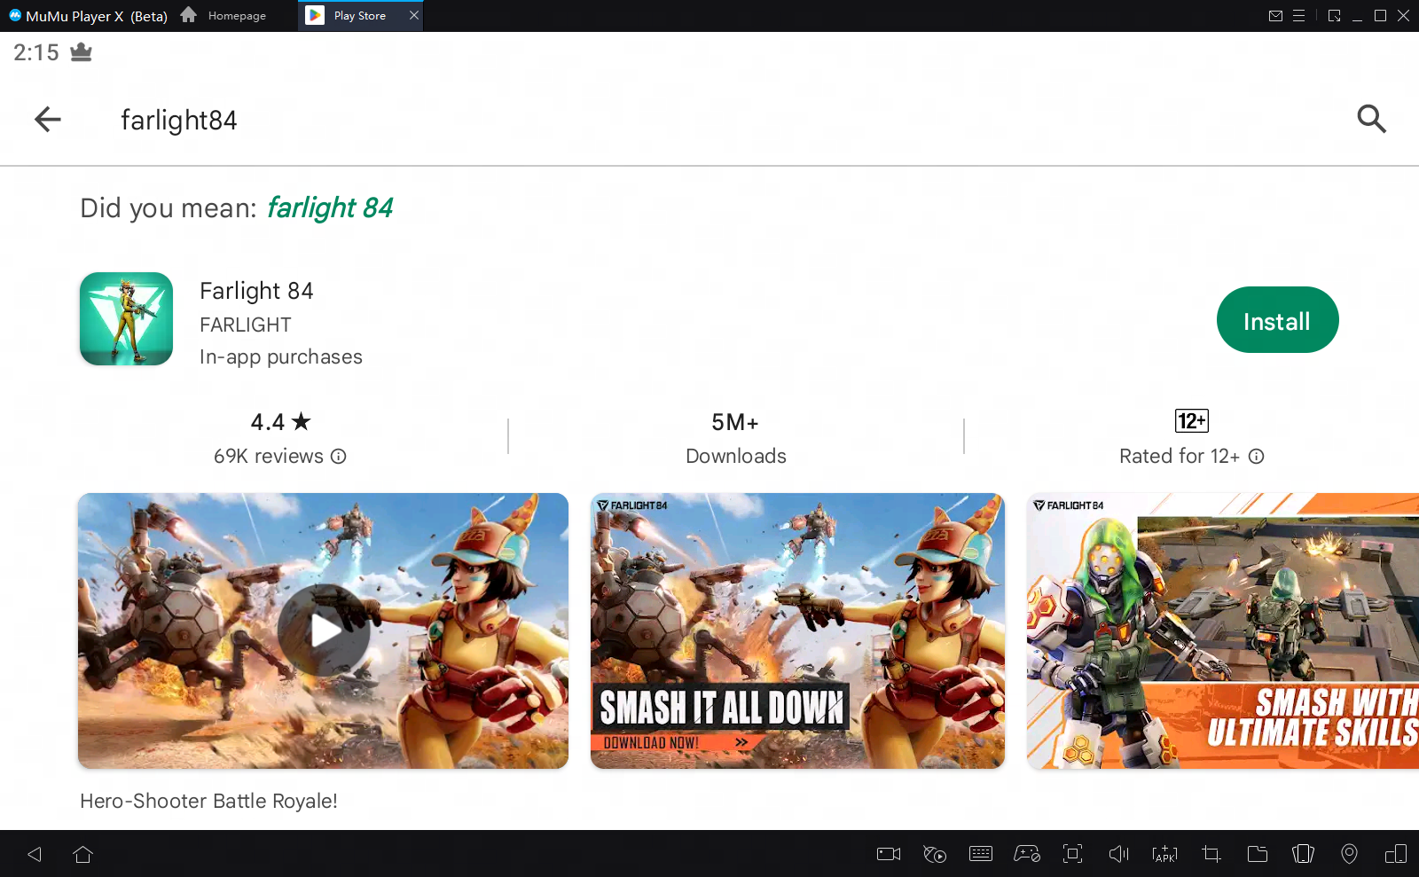Screen dimensions: 1419x877
Task: Open the keyboard mapping tool
Action: click(981, 854)
